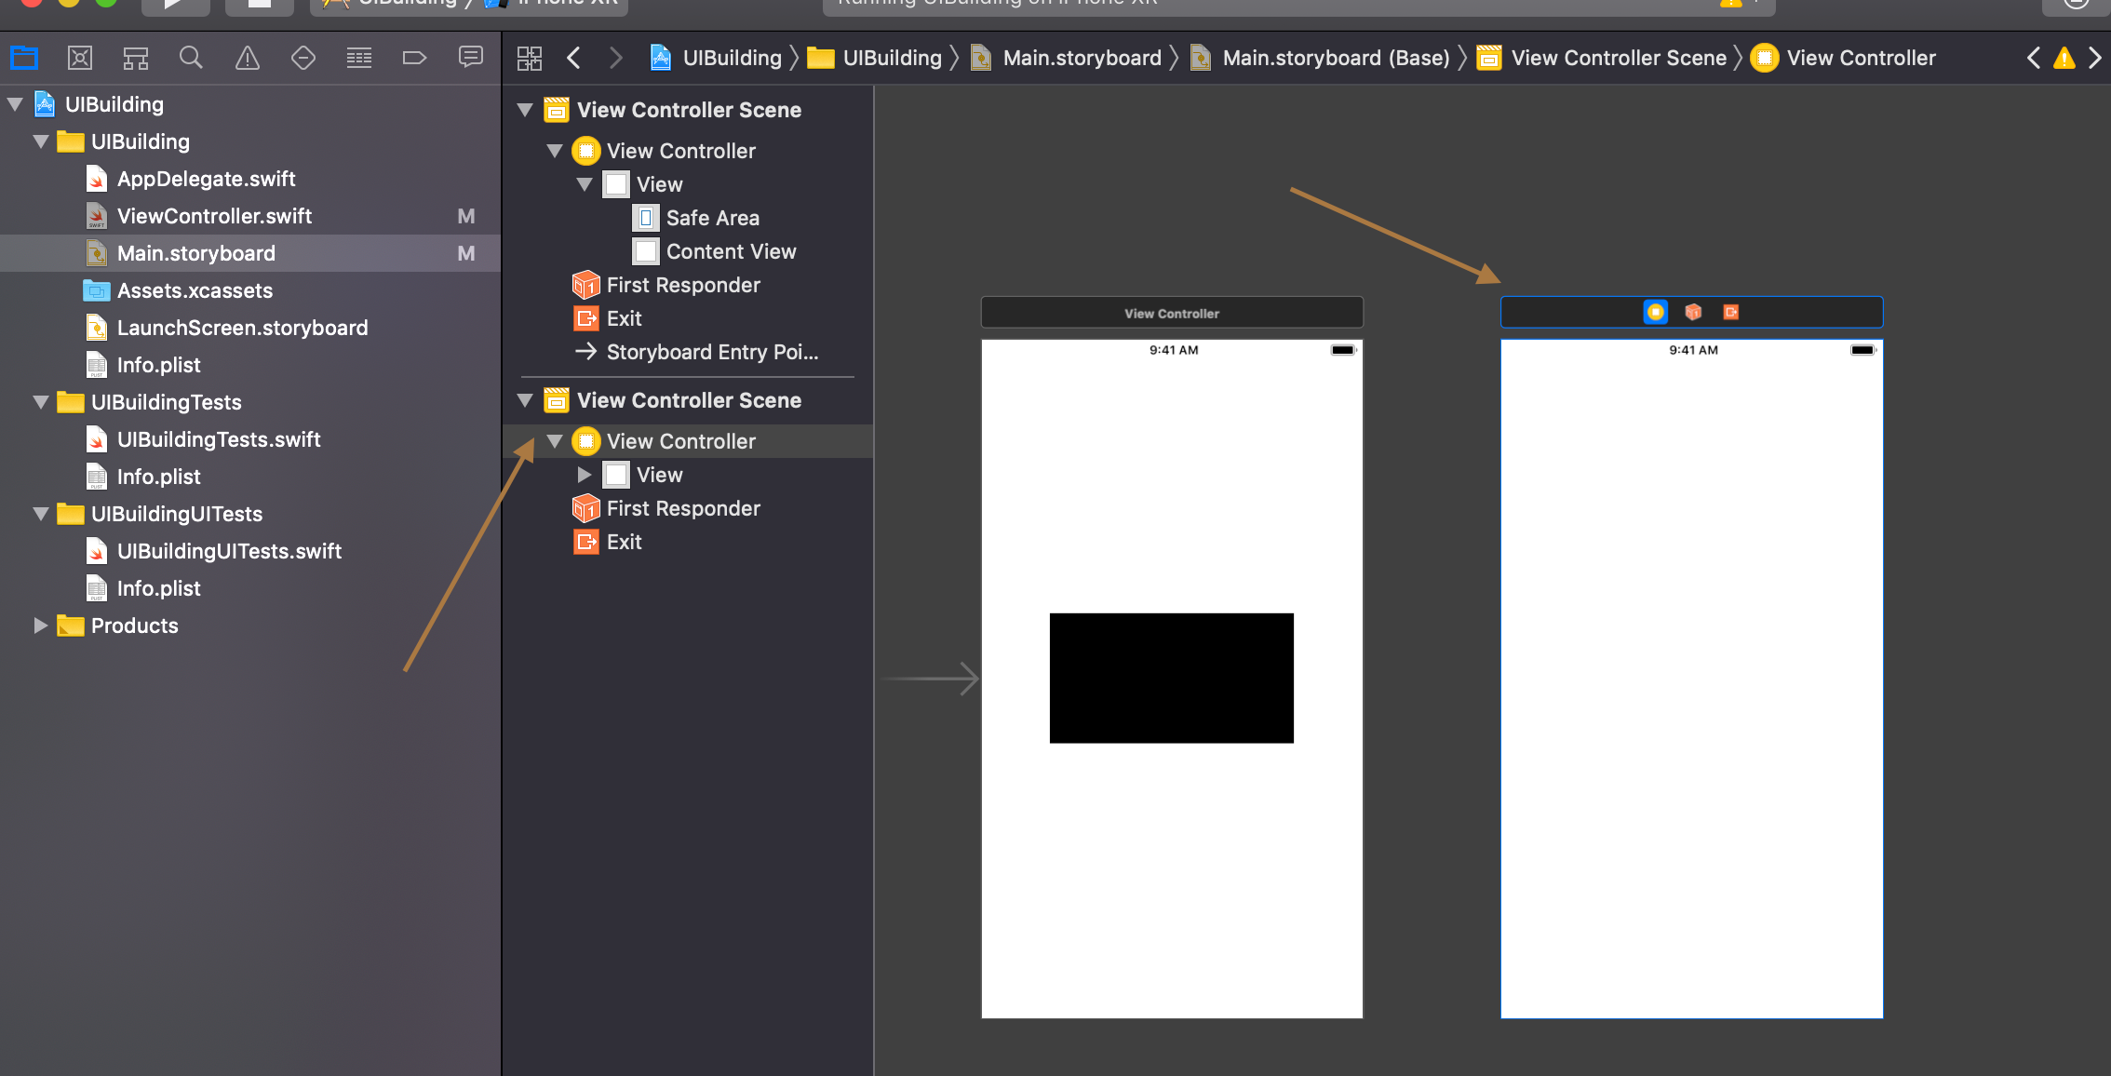Open the Symbol navigator icon
The width and height of the screenshot is (2111, 1076).
click(136, 59)
